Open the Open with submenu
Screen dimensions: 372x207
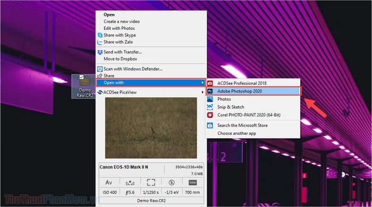tap(150, 83)
